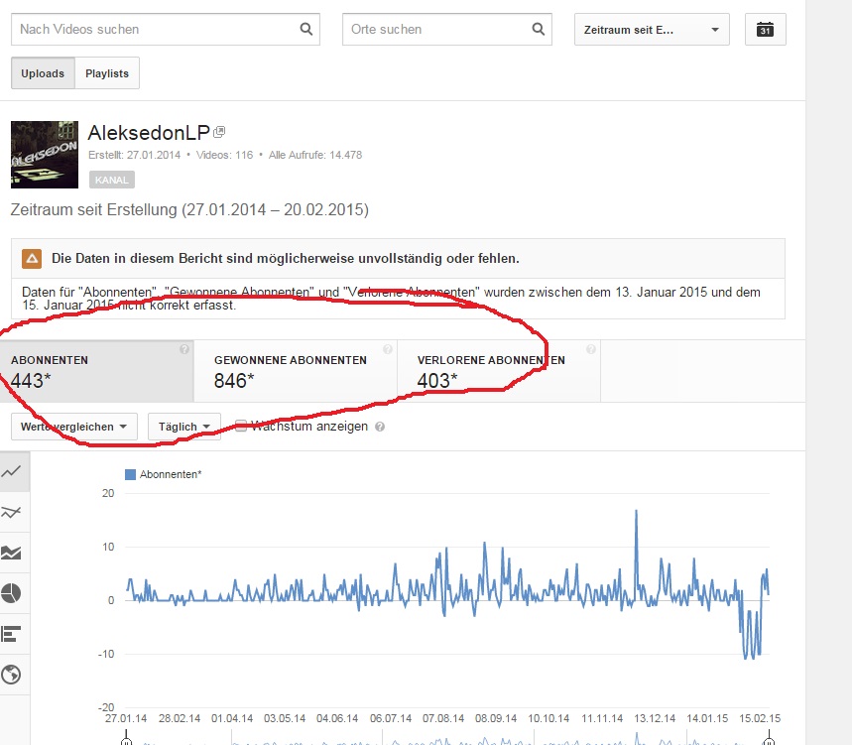Click the blue Abonnenten legend swatch

[x=130, y=475]
